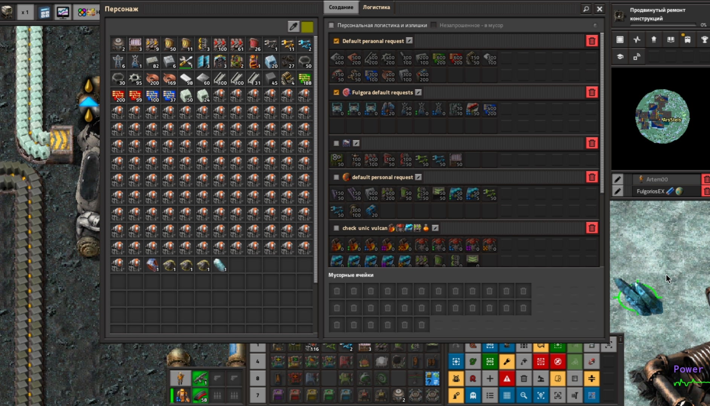The width and height of the screenshot is (710, 406).
Task: Click the red warning triangle shortcut
Action: coord(507,379)
